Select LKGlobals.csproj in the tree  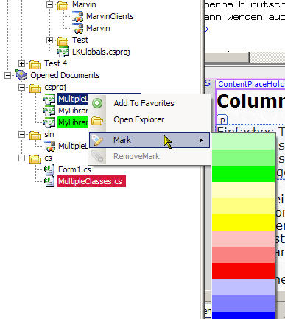(101, 52)
